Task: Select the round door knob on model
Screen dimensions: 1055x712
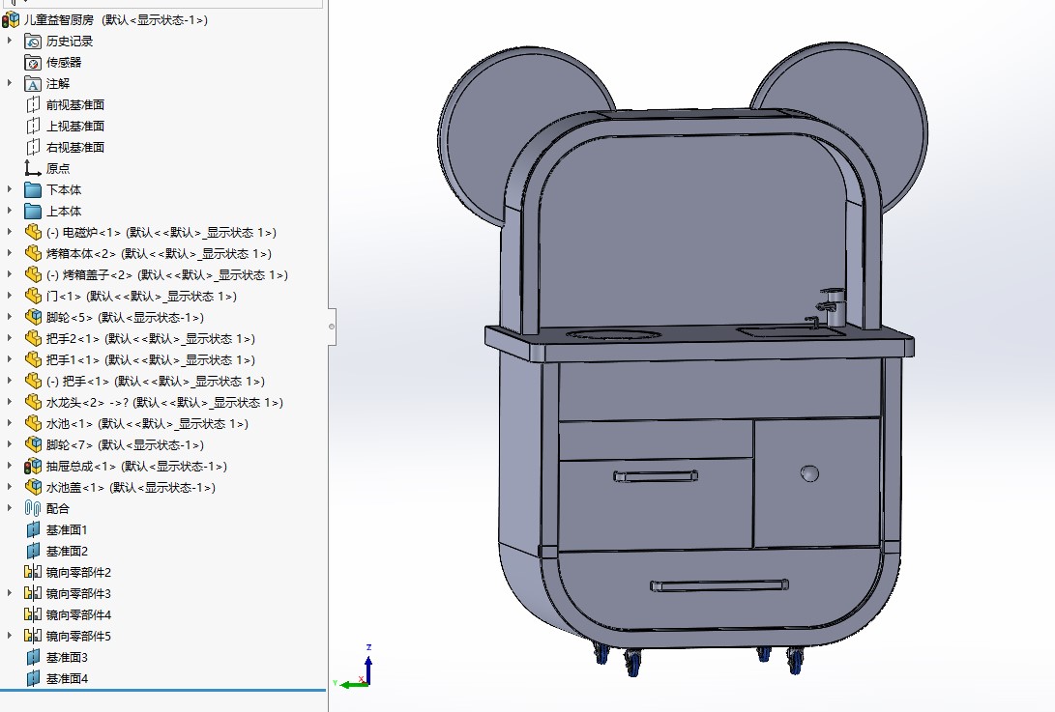Action: coord(810,474)
